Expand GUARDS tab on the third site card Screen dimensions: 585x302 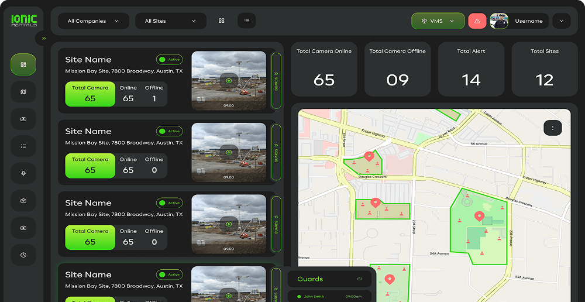click(276, 224)
